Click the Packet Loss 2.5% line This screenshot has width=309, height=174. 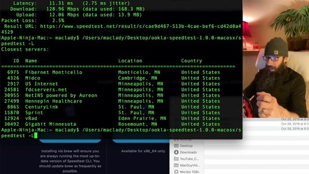pyautogui.click(x=33, y=20)
